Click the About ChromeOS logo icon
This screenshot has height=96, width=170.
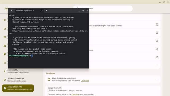(5, 88)
